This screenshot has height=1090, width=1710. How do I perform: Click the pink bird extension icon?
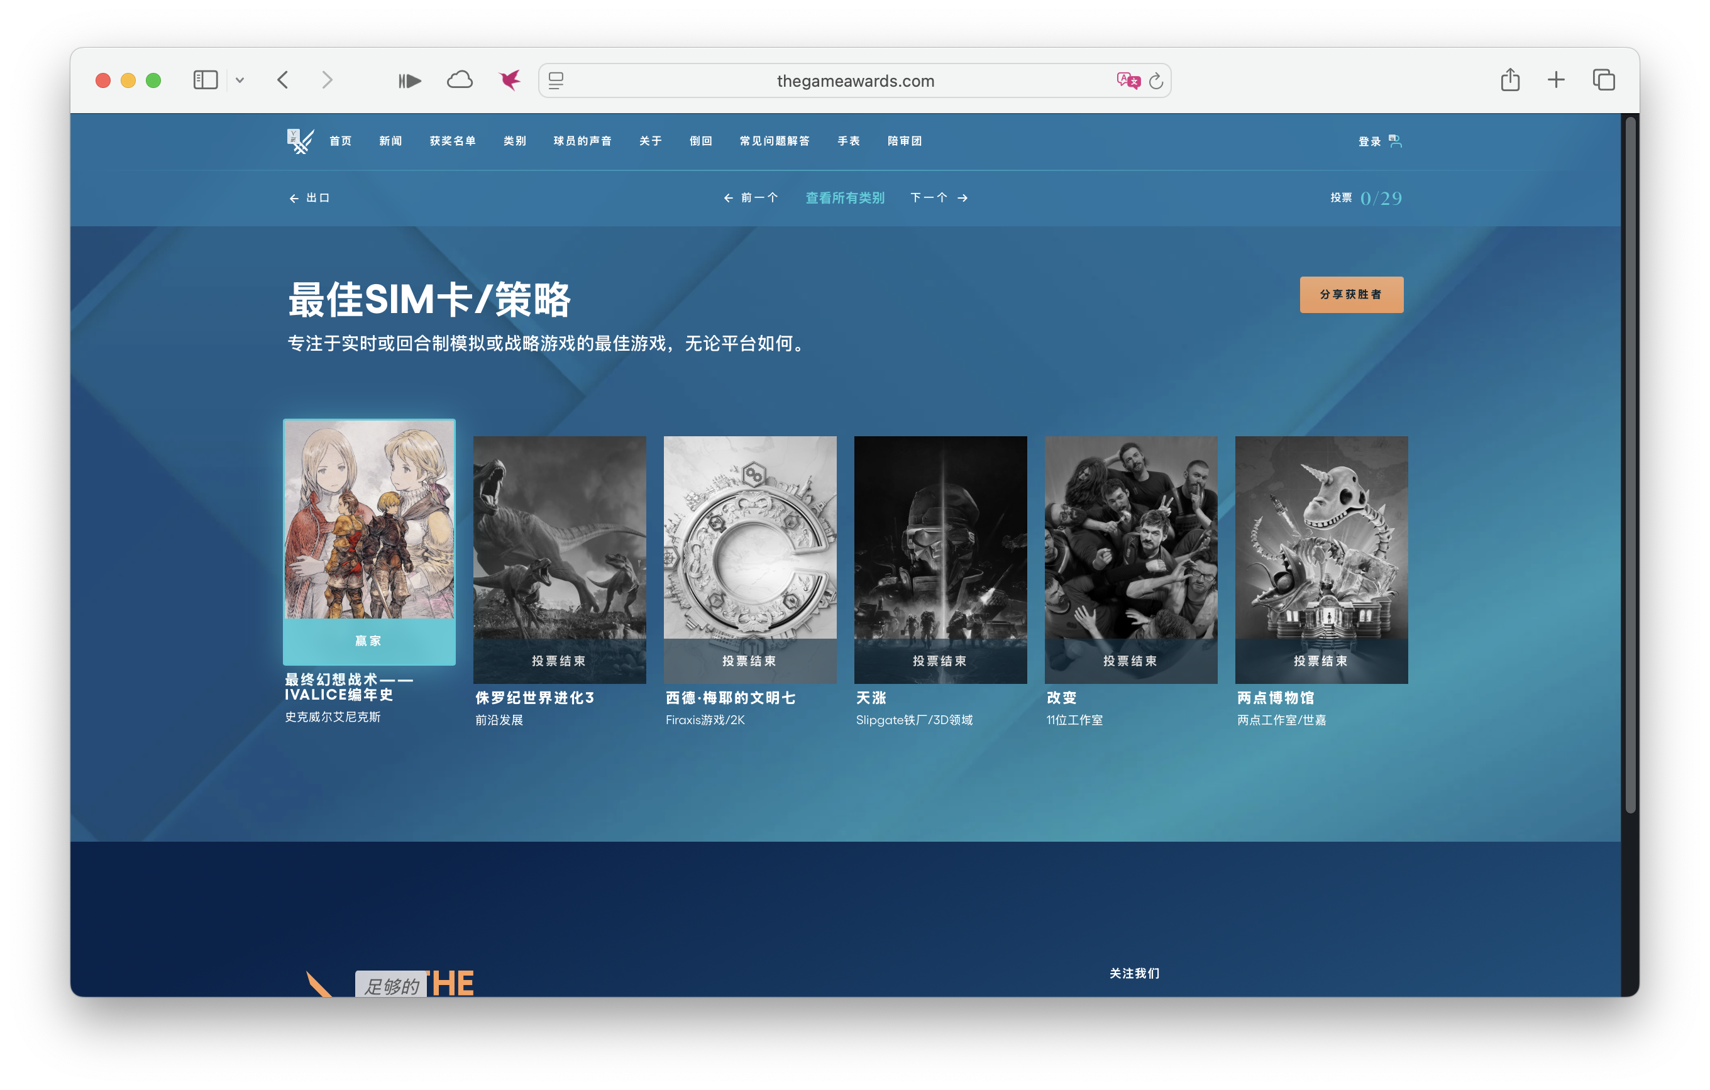[x=509, y=80]
